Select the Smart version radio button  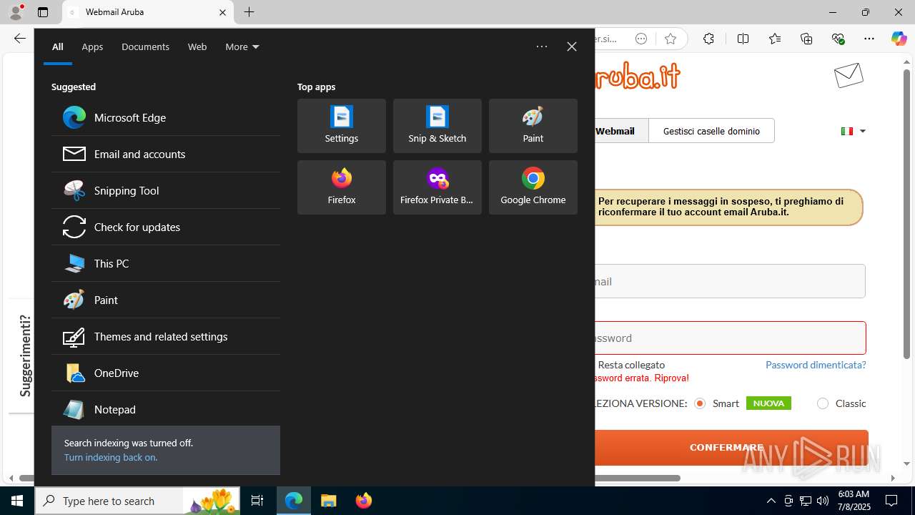pyautogui.click(x=700, y=403)
